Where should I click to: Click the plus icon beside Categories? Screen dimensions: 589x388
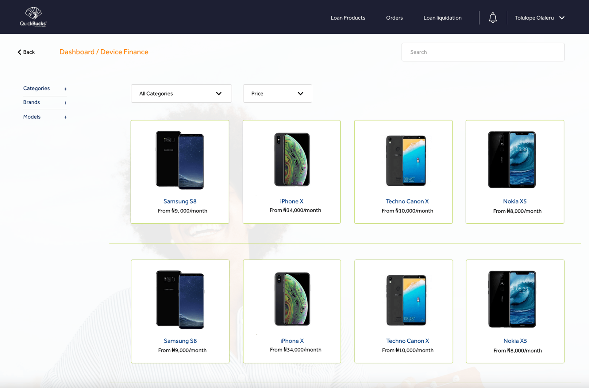point(65,89)
